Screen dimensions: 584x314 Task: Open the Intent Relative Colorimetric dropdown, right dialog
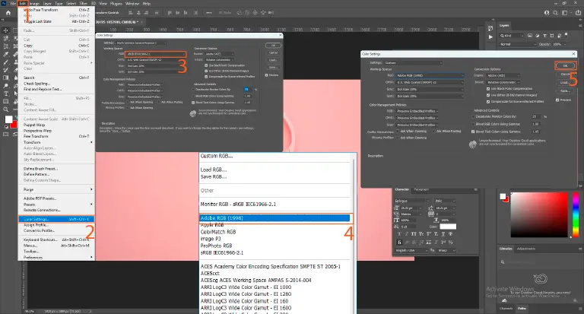point(502,82)
